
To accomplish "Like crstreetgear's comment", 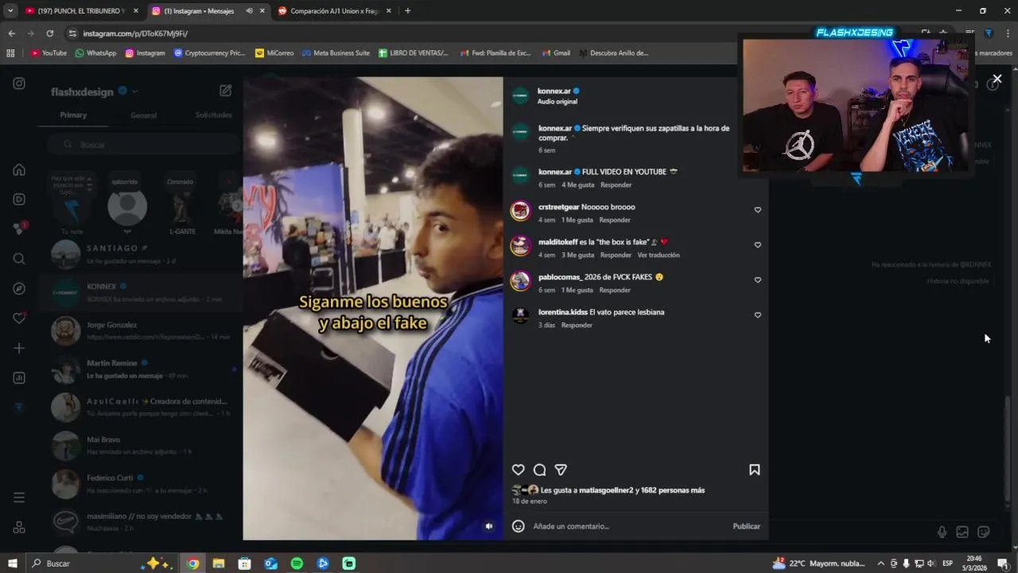I will (x=757, y=210).
